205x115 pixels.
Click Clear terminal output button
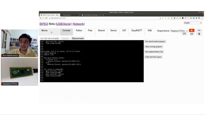pyautogui.click(x=153, y=57)
